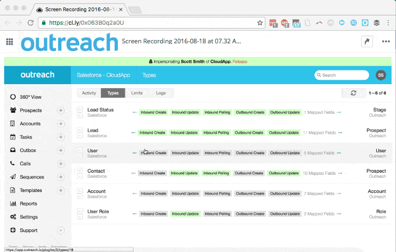Click the Prospects people icon
This screenshot has width=396, height=252.
pyautogui.click(x=13, y=110)
